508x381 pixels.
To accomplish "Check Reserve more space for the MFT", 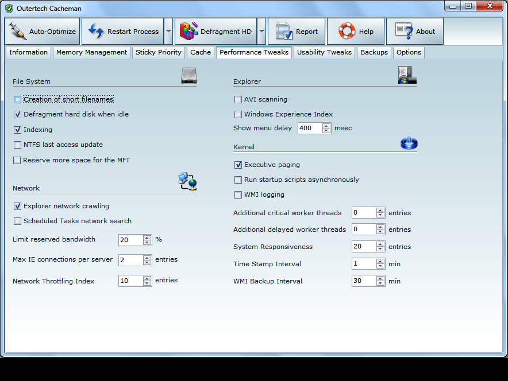I will [17, 160].
